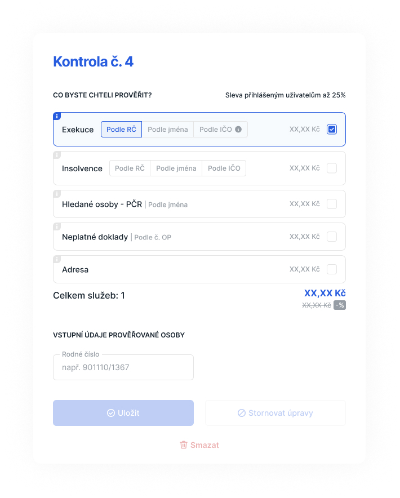Click the info icon on the Insolvence row
The height and width of the screenshot is (498, 400).
click(57, 155)
